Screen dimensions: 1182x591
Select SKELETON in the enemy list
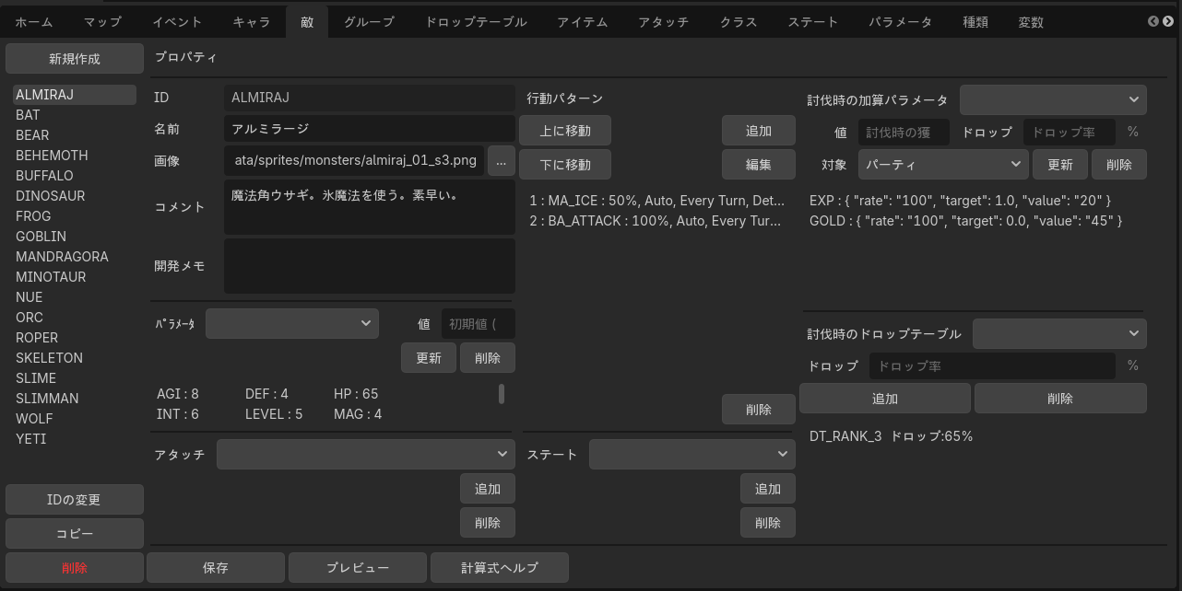point(74,358)
